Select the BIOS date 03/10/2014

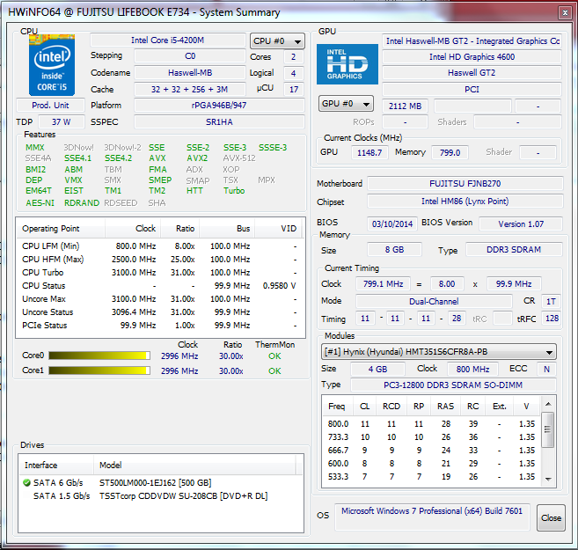(392, 224)
